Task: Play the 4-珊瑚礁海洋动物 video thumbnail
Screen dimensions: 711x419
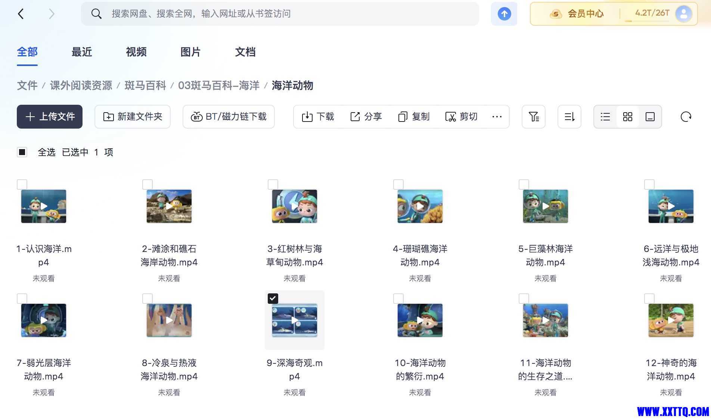Action: click(x=420, y=206)
